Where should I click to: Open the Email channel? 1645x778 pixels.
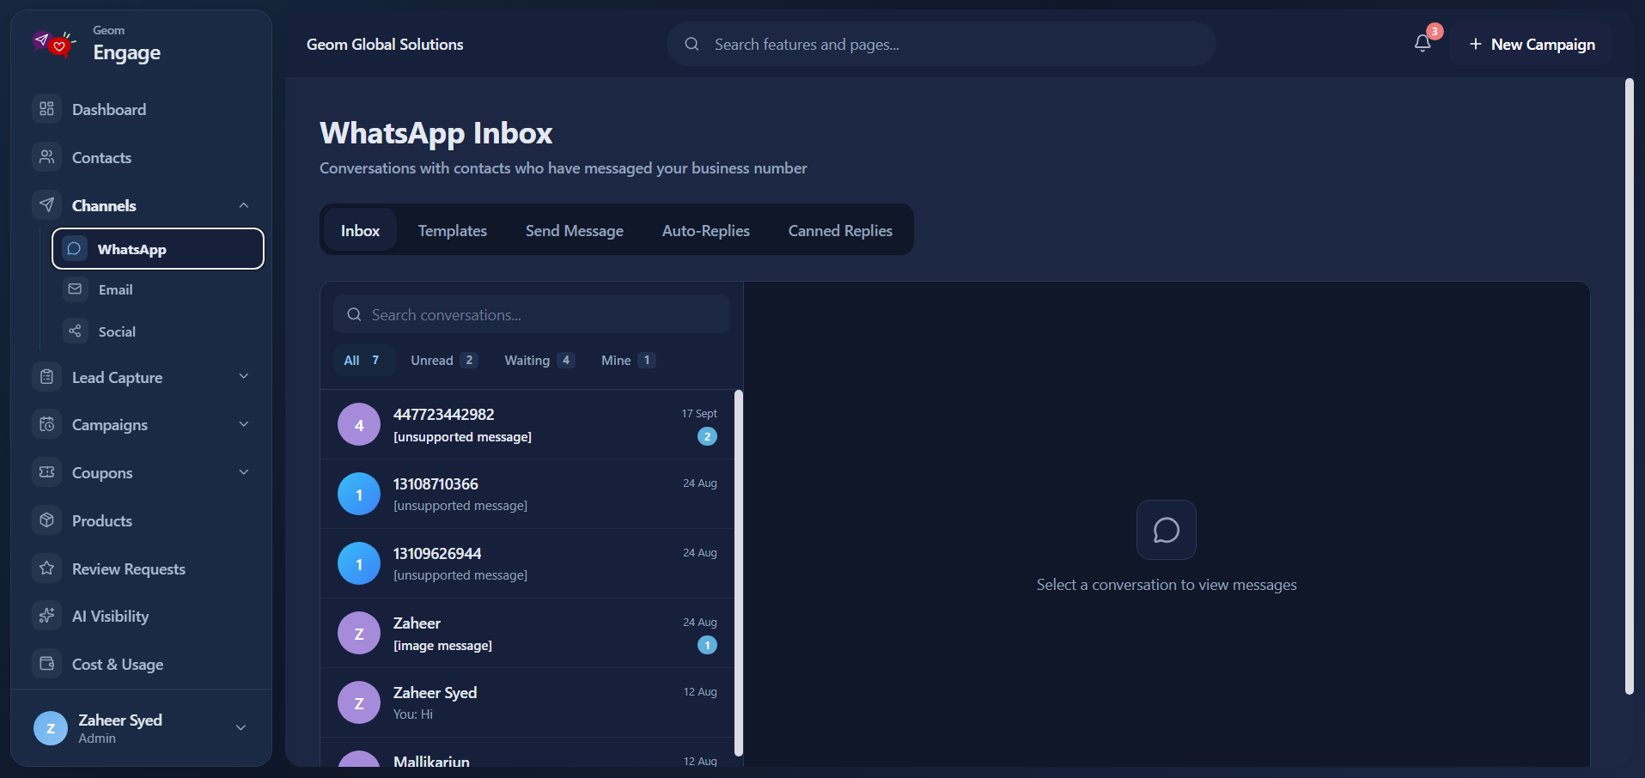point(158,289)
